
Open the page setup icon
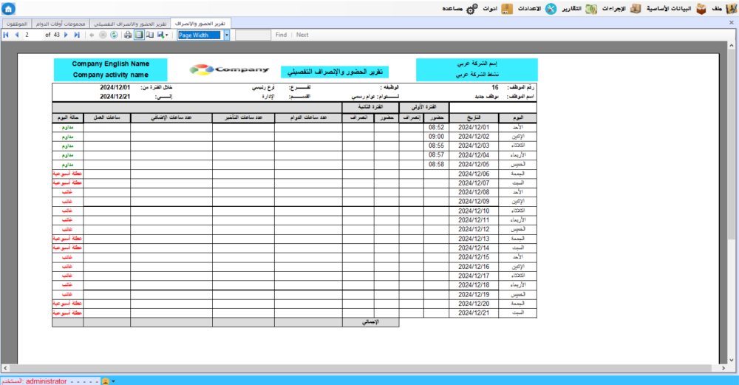(150, 35)
